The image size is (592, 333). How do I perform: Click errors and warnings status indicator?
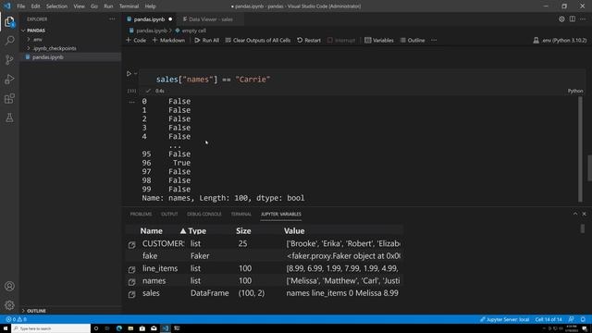[x=16, y=319]
